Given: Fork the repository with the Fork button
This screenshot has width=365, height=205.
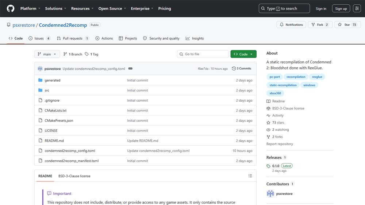Looking at the screenshot, I should [x=320, y=25].
